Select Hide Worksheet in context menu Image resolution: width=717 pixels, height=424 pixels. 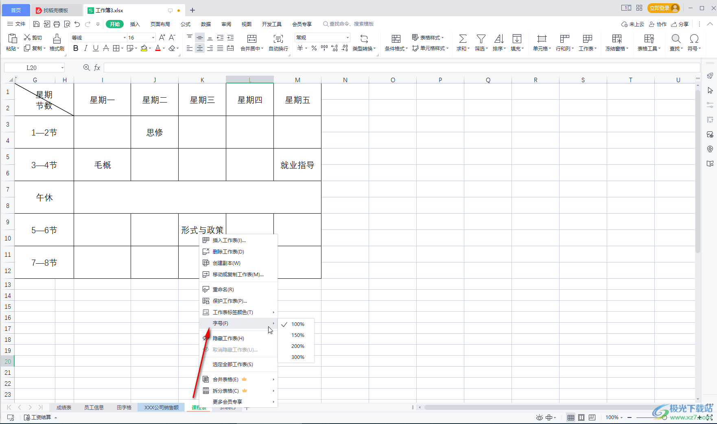238,339
